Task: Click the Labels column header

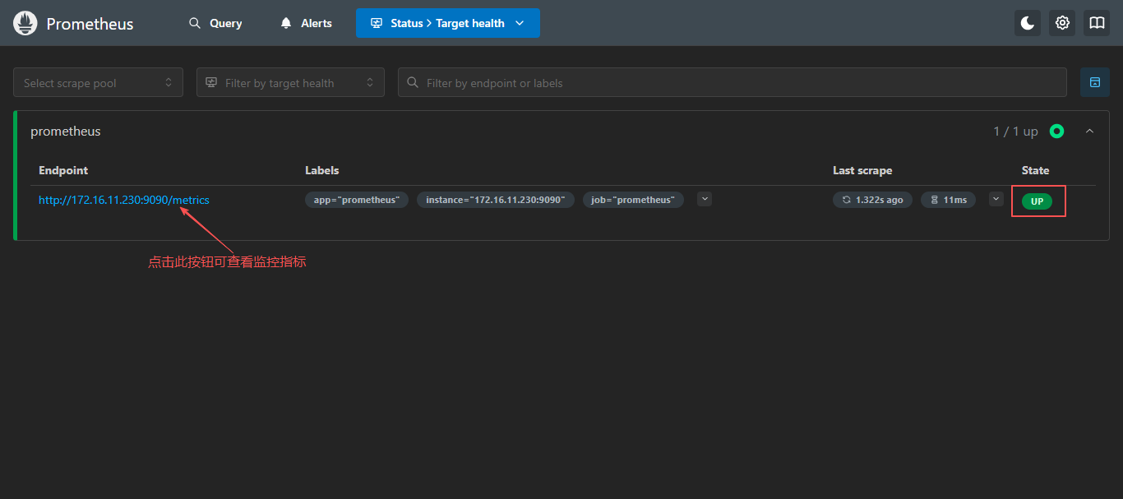Action: (322, 170)
